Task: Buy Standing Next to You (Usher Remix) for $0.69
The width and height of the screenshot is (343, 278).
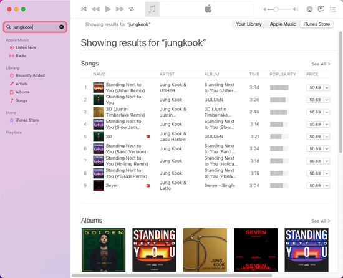Action: tap(315, 88)
